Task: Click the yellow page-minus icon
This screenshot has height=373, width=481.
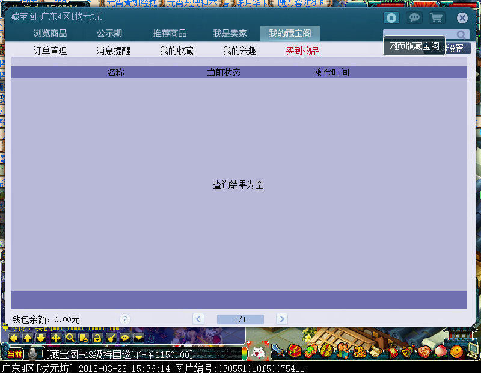Action: pyautogui.click(x=84, y=338)
